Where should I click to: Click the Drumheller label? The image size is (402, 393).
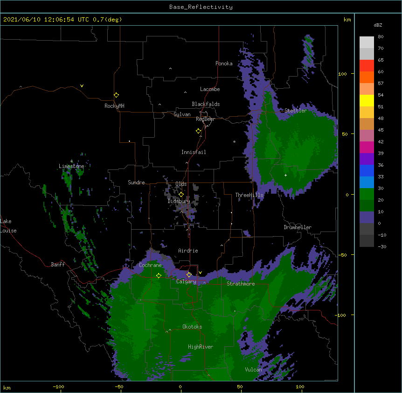tap(298, 227)
